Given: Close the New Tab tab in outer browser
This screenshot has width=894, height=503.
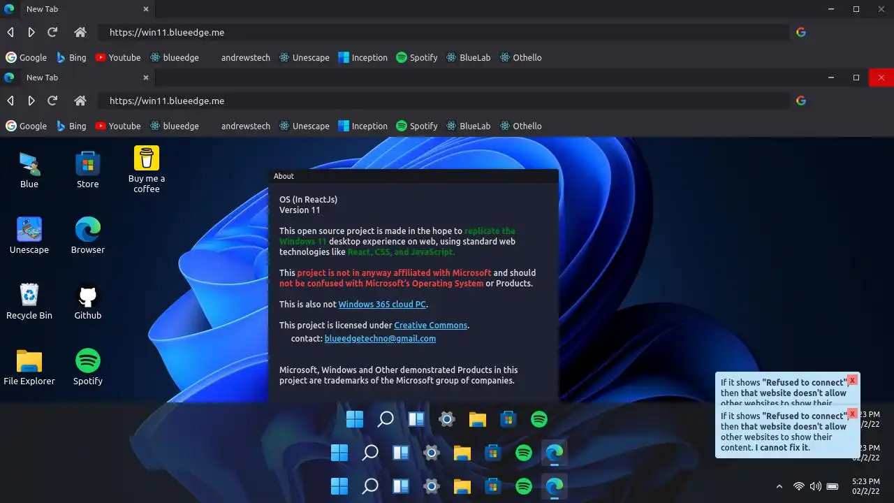Looking at the screenshot, I should [146, 9].
